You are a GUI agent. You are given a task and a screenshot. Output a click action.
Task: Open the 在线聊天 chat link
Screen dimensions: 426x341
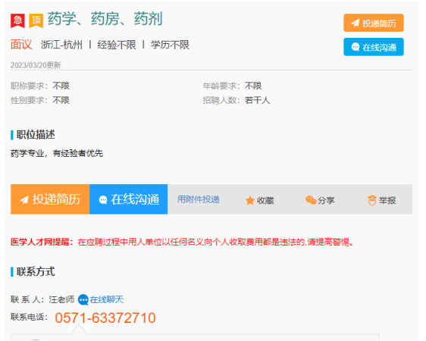pos(107,299)
